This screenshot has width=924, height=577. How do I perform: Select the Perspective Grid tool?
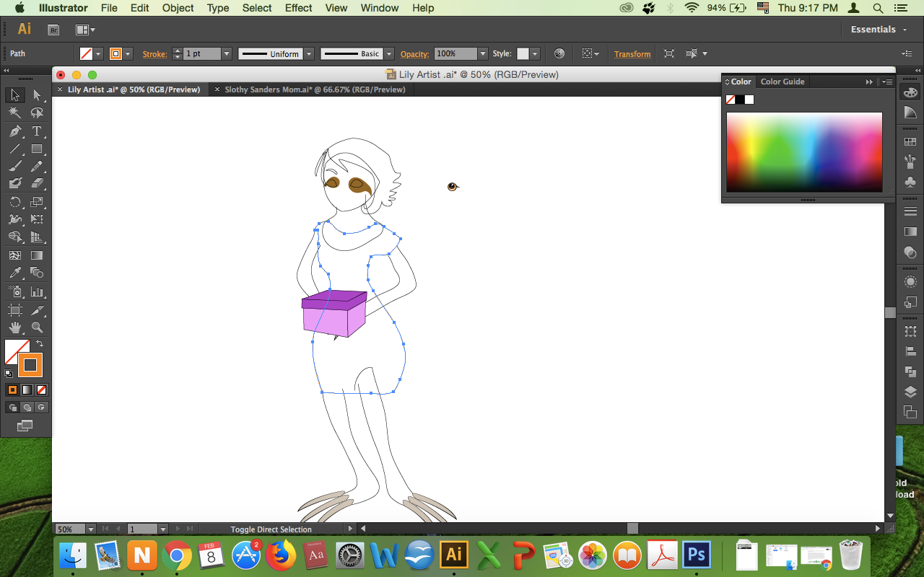37,237
